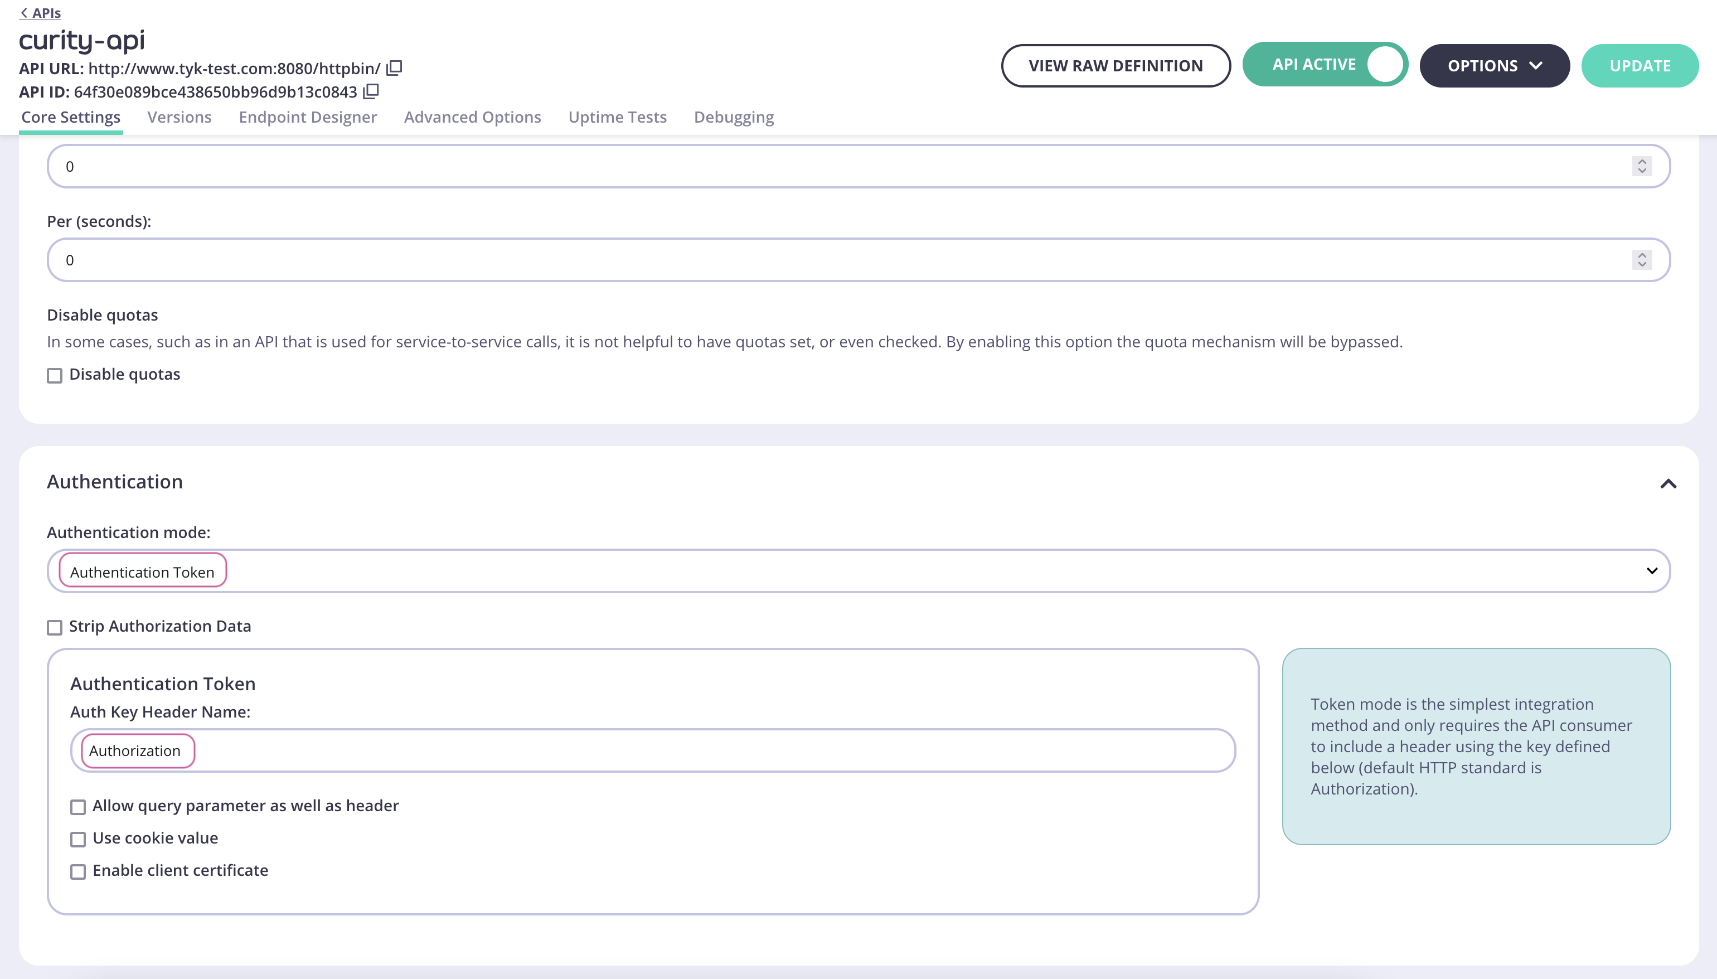Enable the Disable quotas checkbox
This screenshot has height=979, width=1717.
pyautogui.click(x=55, y=375)
